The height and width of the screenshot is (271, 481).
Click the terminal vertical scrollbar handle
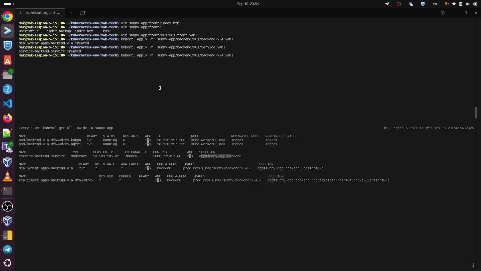pos(476,112)
